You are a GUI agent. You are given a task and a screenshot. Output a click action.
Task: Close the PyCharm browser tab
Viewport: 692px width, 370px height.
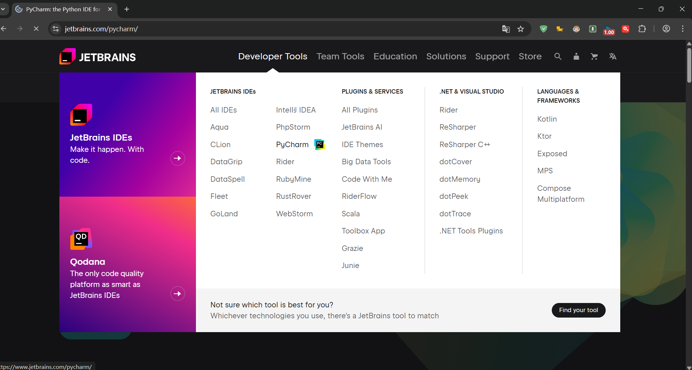[110, 9]
